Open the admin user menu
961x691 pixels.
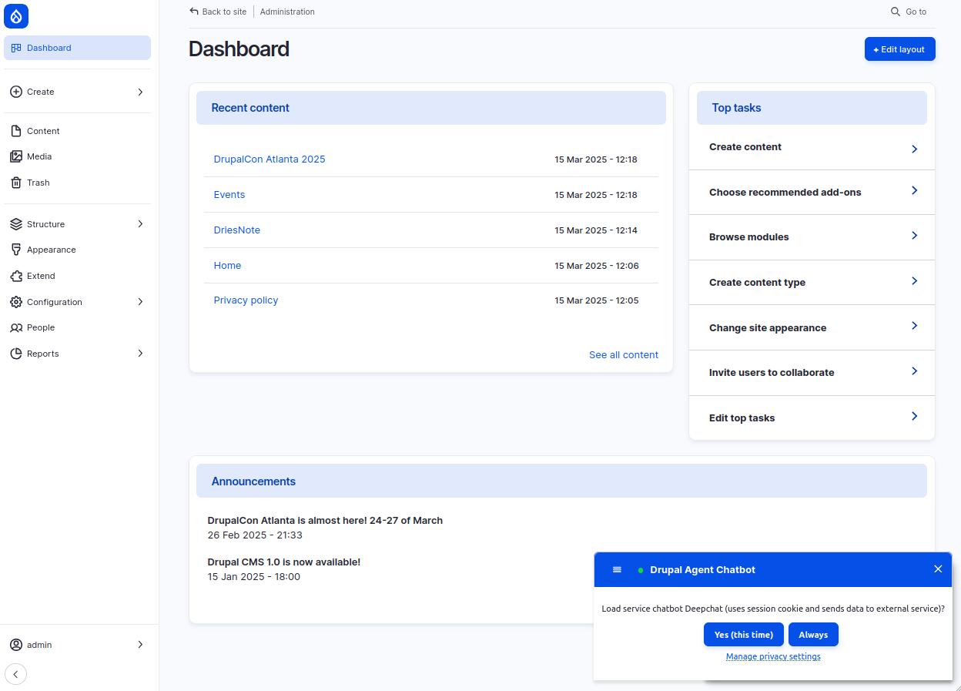point(77,645)
